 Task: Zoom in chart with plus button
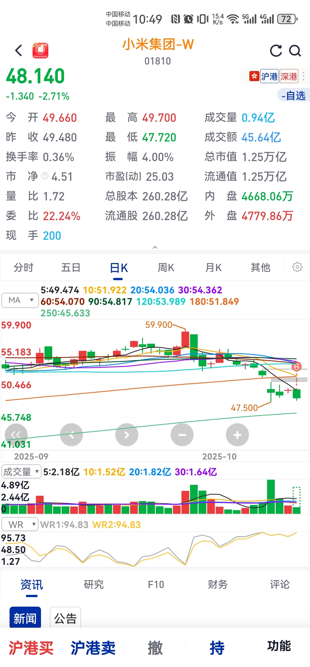pyautogui.click(x=237, y=435)
